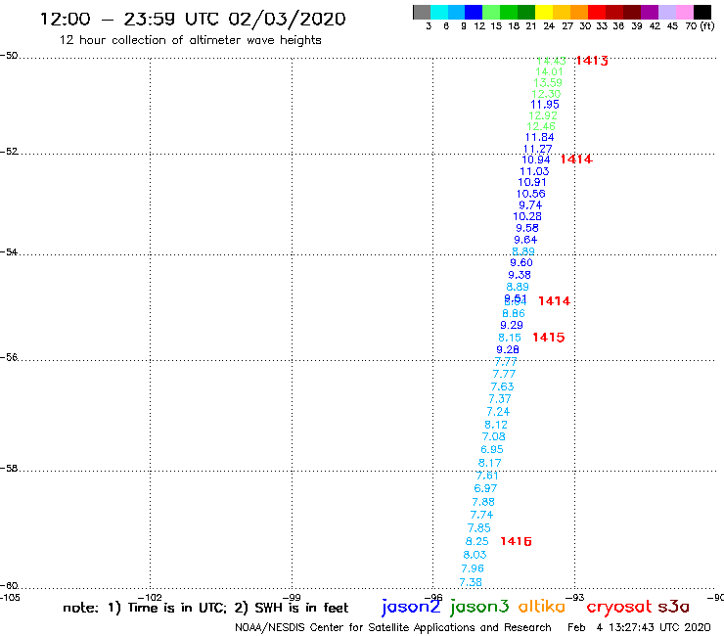Select the cyan swatch in the wave height legend

(x=438, y=12)
